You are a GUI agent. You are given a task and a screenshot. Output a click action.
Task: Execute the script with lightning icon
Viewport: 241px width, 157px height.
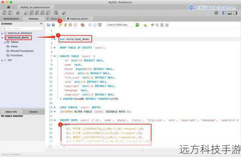click(60, 25)
